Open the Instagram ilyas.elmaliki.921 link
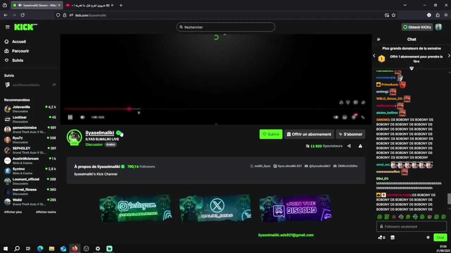 [288, 166]
